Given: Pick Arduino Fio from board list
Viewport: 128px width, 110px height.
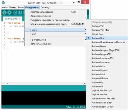Looking at the screenshot, I should tap(107, 82).
